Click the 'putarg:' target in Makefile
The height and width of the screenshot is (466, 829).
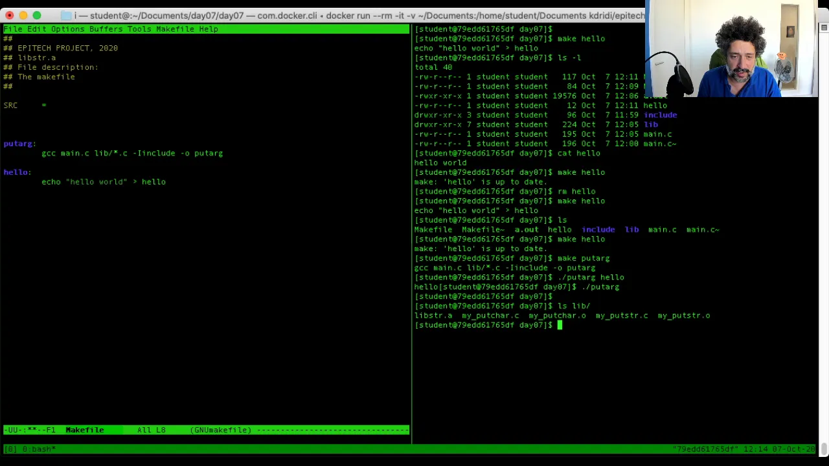pos(19,144)
